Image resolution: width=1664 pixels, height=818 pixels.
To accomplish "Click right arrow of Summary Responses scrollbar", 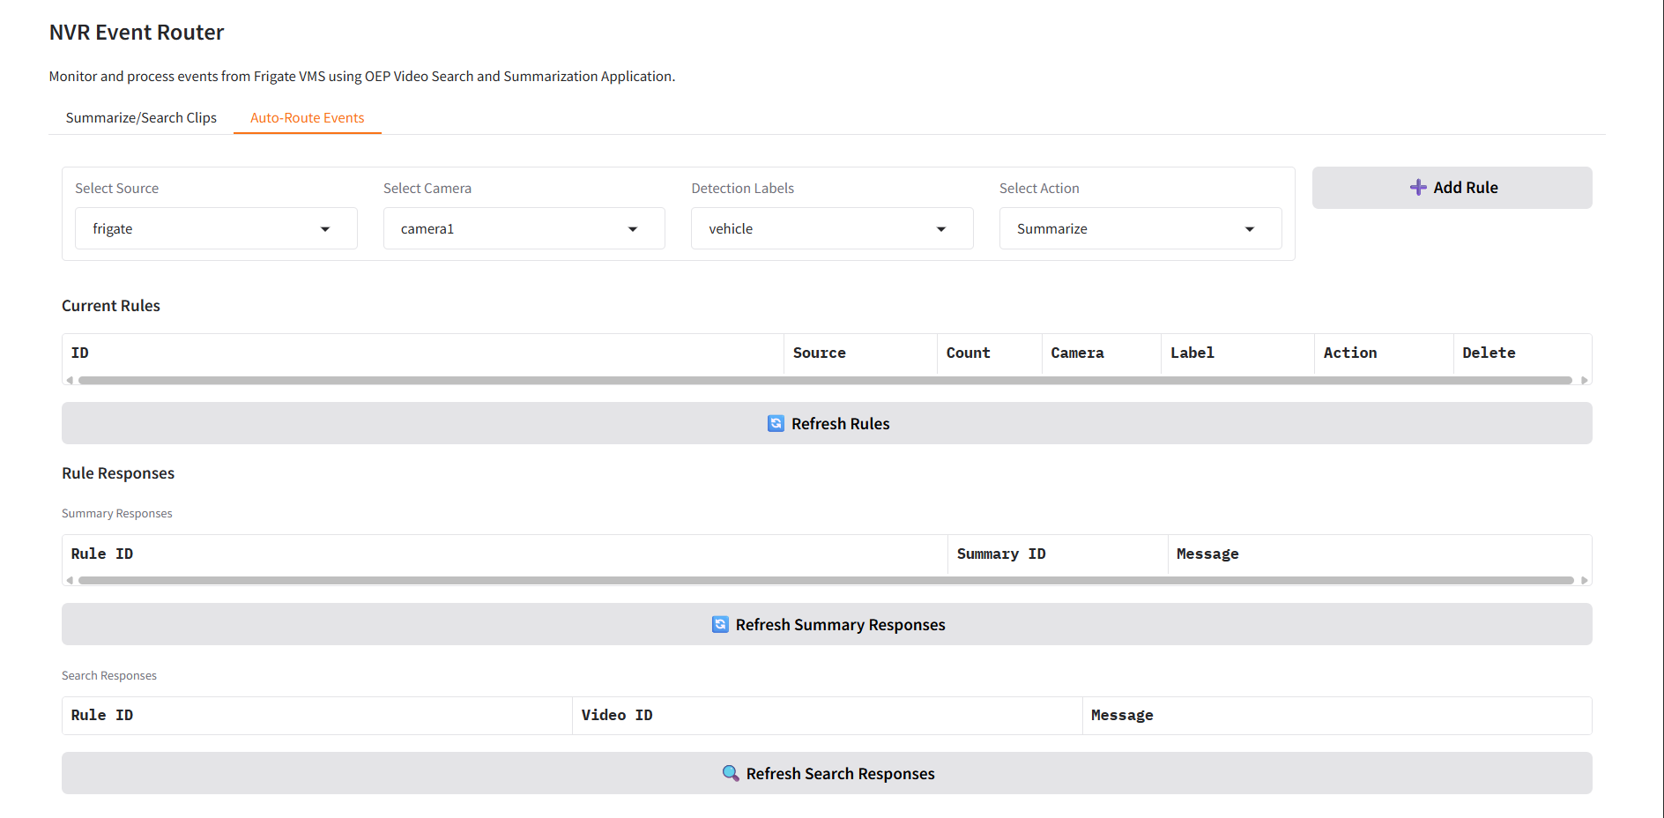I will [1584, 581].
